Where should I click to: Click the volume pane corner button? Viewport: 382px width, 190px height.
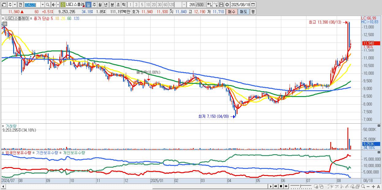[380, 126]
